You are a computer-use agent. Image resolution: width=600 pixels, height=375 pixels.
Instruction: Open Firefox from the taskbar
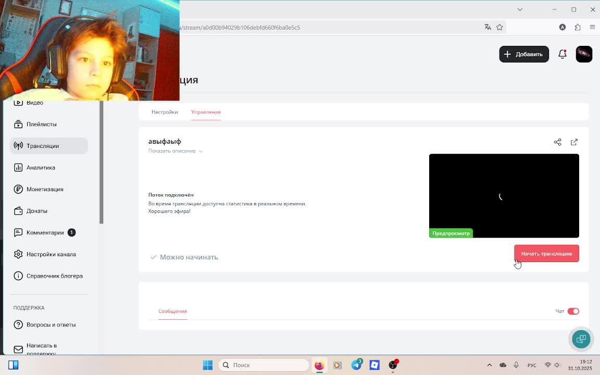click(x=319, y=365)
